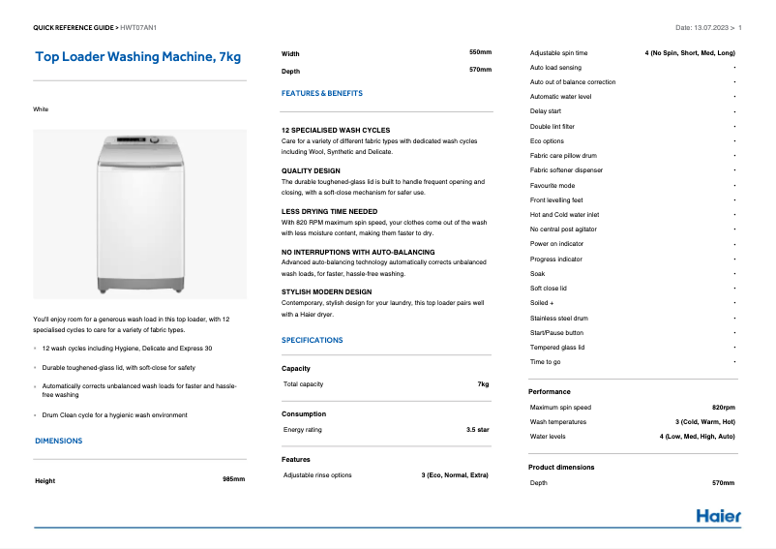The width and height of the screenshot is (776, 549).
Task: Click the Features & Benefits heading
Action: pyautogui.click(x=322, y=94)
